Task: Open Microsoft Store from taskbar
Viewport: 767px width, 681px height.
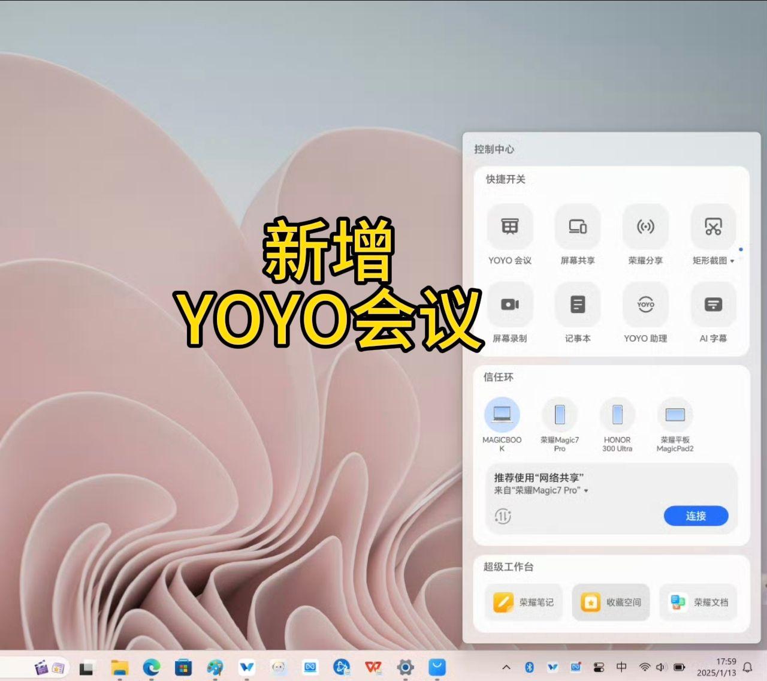Action: point(183,667)
